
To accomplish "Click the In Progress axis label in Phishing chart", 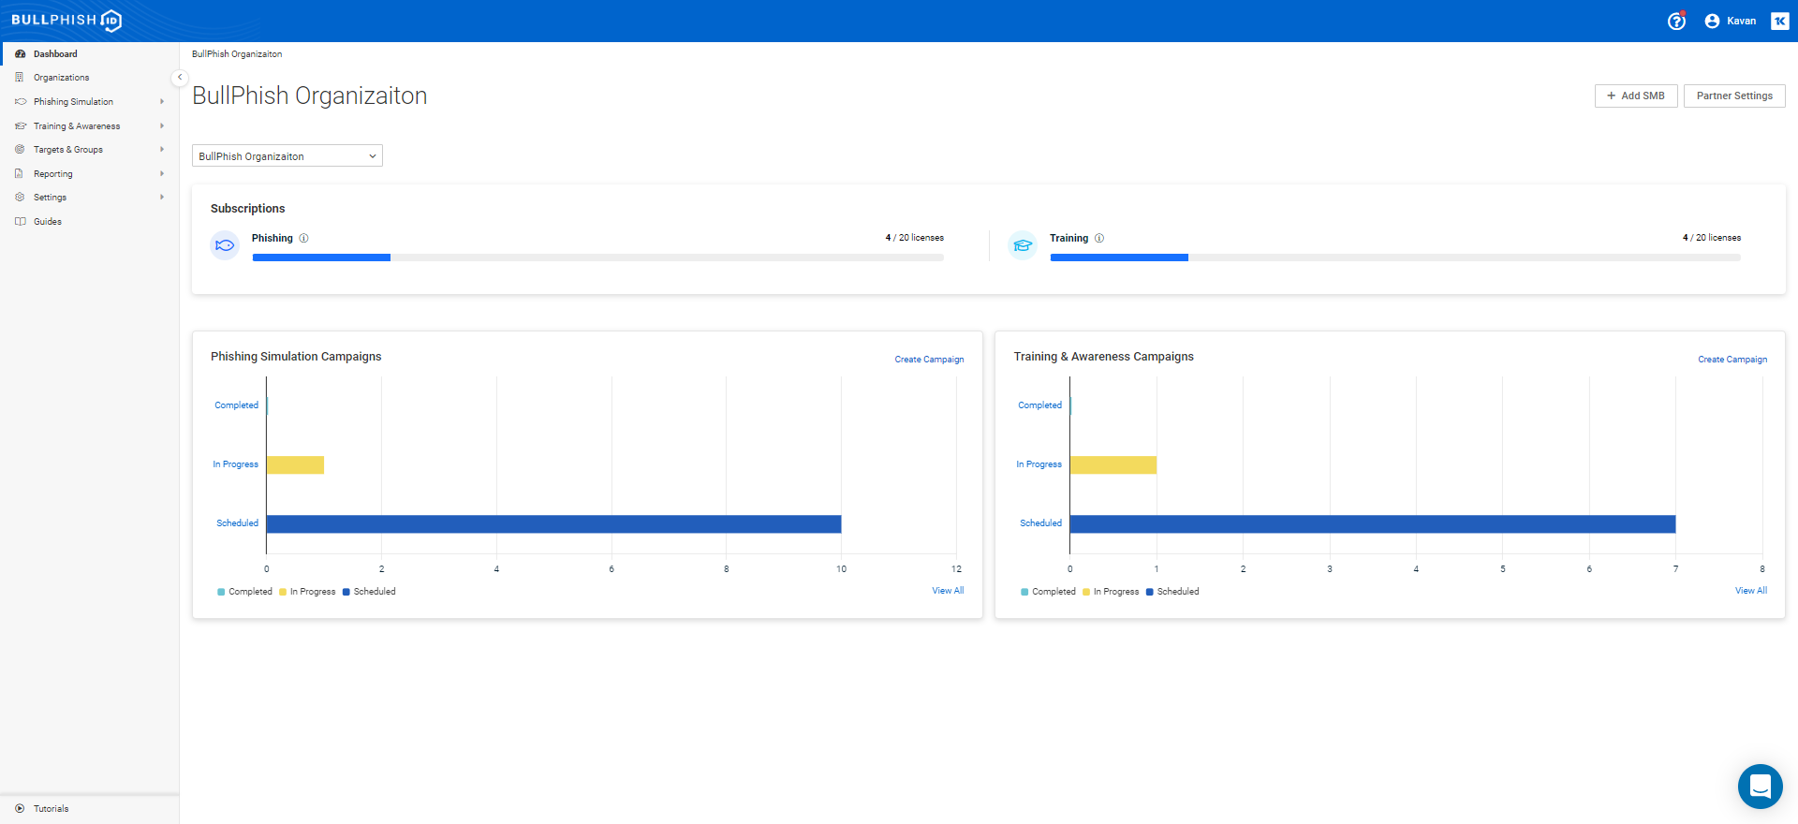I will coord(235,464).
